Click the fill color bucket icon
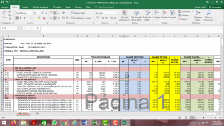Screen dimensions: 224x126 point(38,18)
